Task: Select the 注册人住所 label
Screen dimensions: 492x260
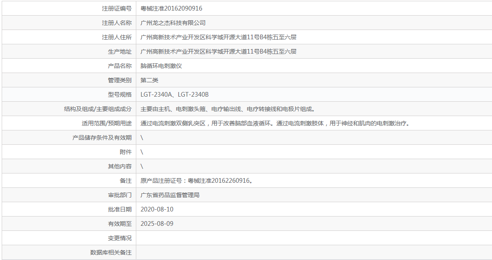Action: [117, 38]
